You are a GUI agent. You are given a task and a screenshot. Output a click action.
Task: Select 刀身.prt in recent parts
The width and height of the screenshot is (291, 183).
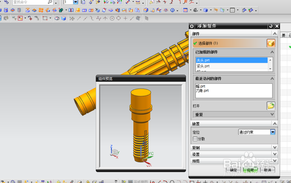click(202, 91)
